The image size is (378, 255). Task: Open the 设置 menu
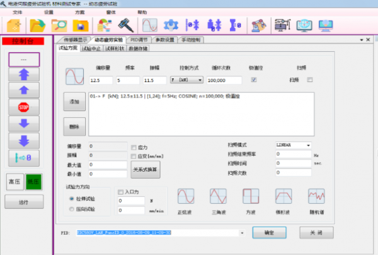pos(49,12)
